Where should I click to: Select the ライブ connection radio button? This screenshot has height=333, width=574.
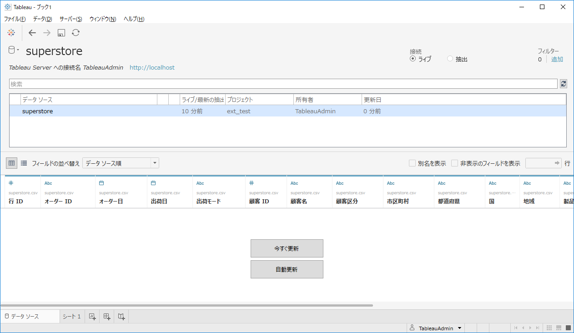413,59
